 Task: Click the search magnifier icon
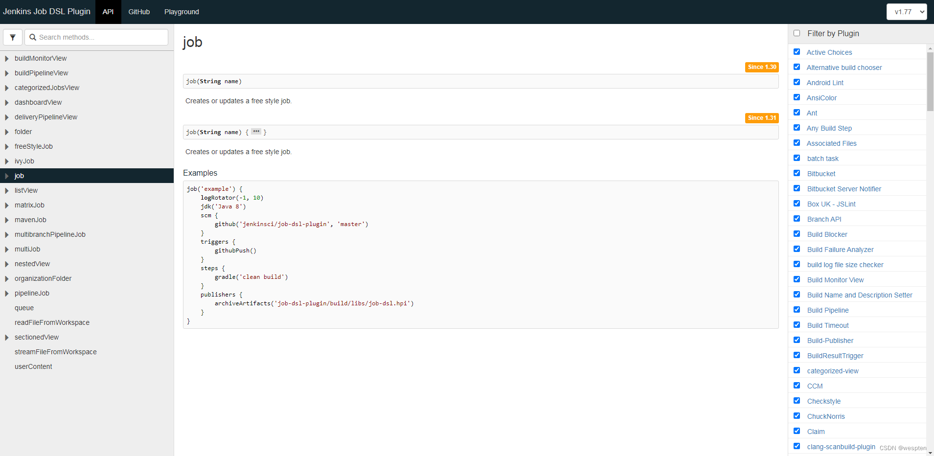(x=33, y=37)
